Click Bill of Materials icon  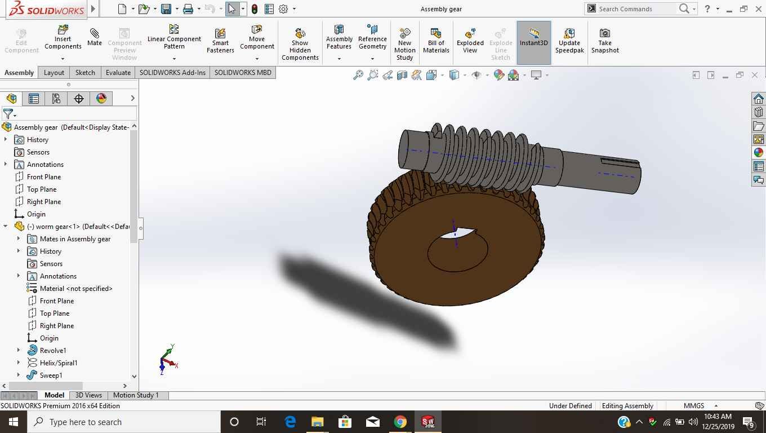436,33
